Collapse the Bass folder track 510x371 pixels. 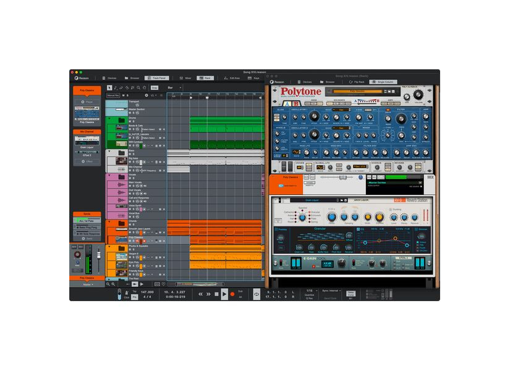tap(109, 151)
